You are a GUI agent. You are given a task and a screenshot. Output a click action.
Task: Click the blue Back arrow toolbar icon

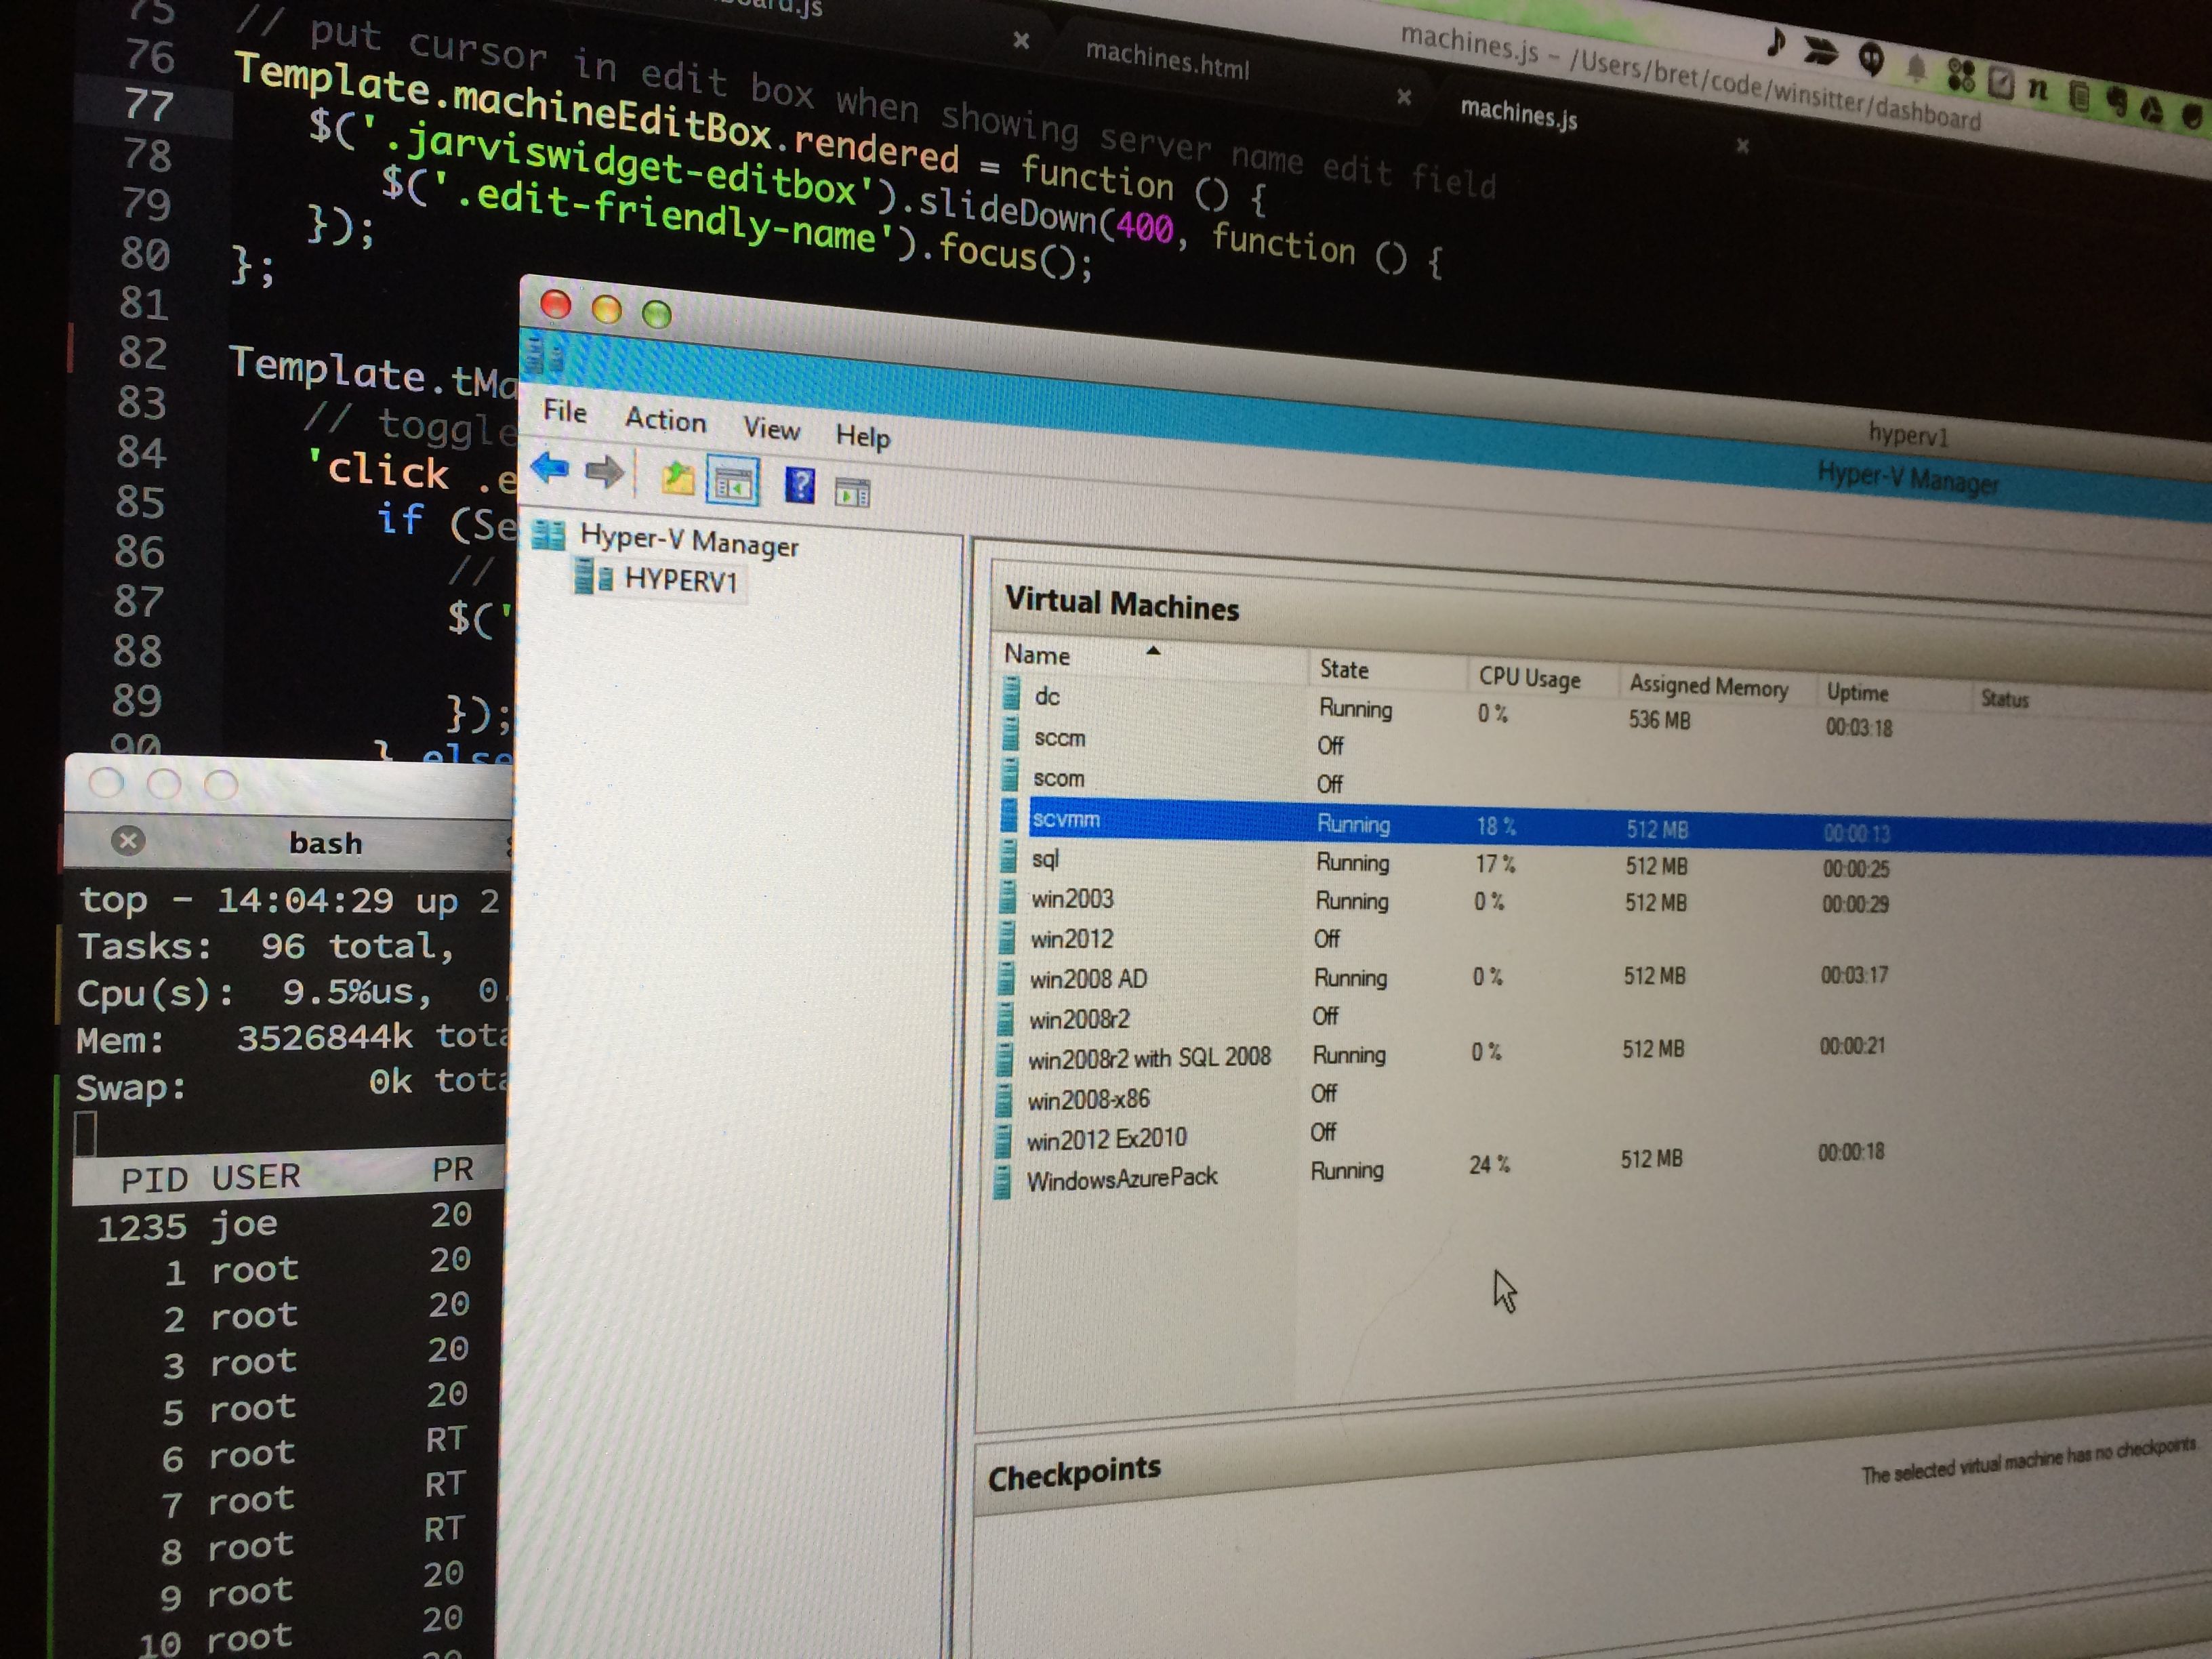[x=550, y=467]
